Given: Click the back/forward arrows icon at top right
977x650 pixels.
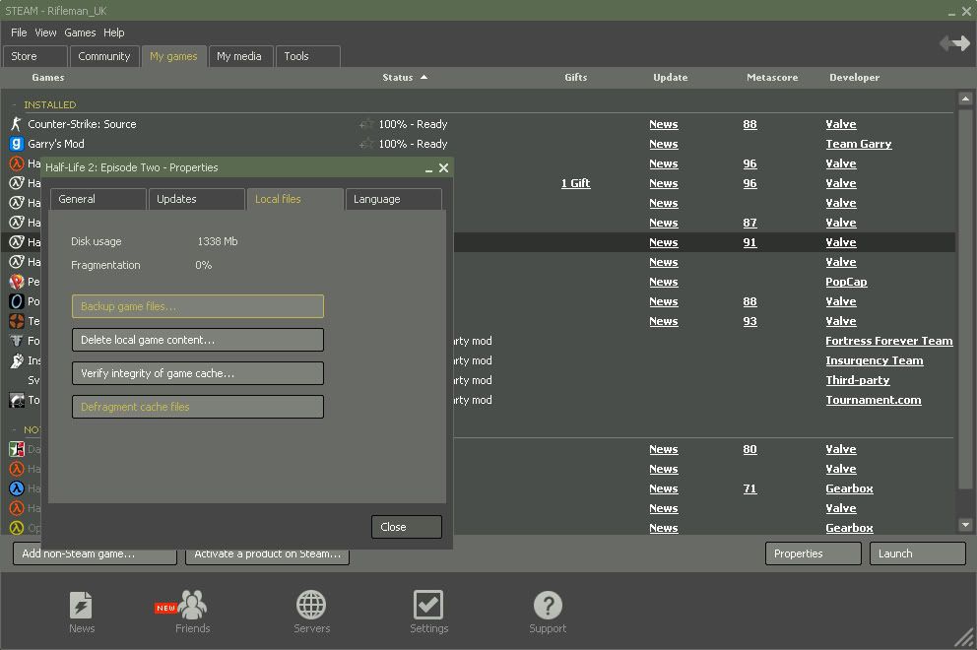Looking at the screenshot, I should [954, 43].
